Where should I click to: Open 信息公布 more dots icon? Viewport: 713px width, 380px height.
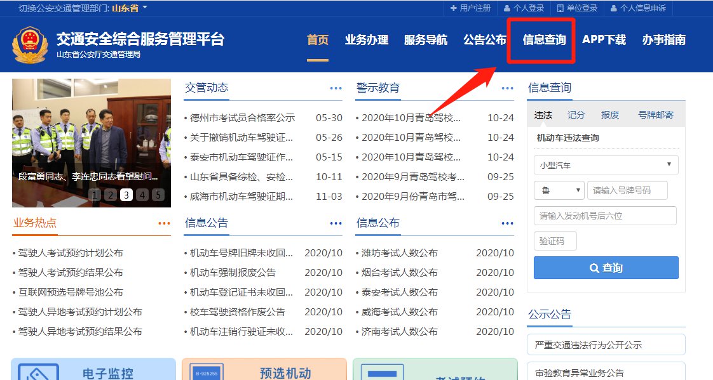click(x=508, y=223)
